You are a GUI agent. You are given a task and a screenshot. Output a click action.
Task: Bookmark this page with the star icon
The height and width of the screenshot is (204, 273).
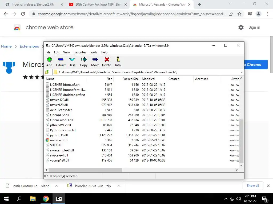(x=239, y=14)
